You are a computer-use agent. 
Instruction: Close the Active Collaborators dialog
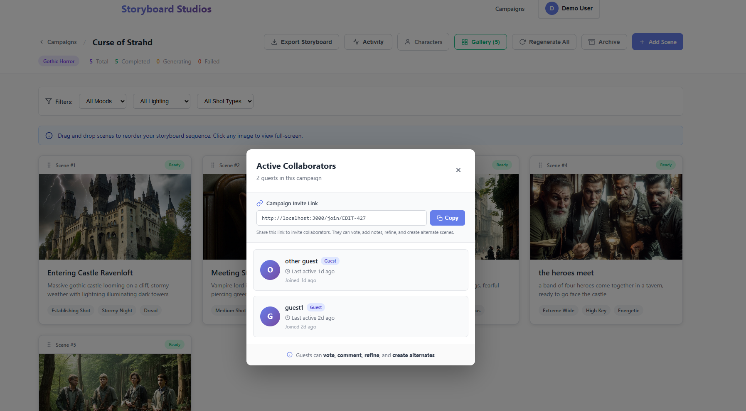click(458, 170)
